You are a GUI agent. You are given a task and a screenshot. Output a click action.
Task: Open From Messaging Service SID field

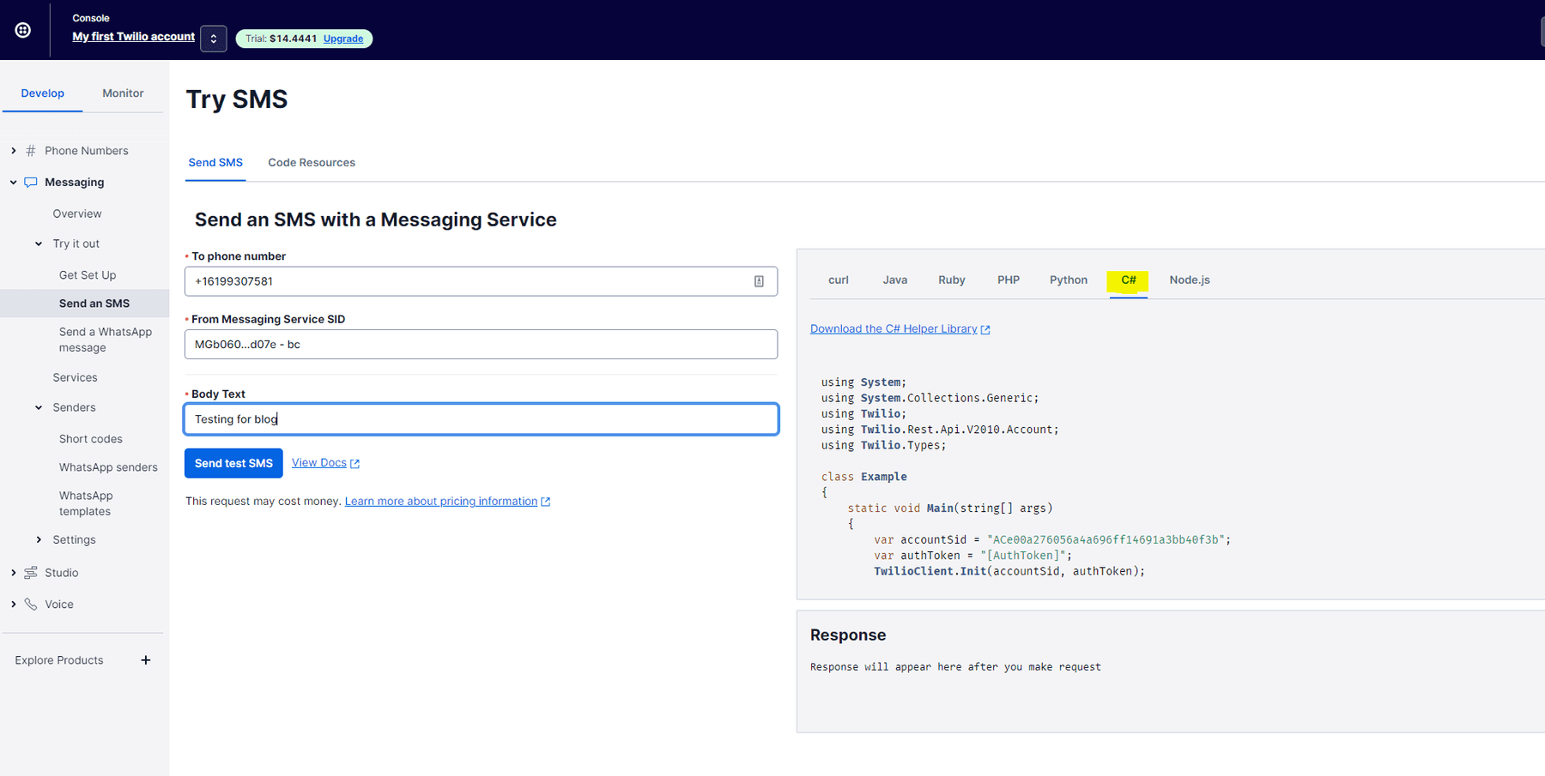pyautogui.click(x=481, y=345)
